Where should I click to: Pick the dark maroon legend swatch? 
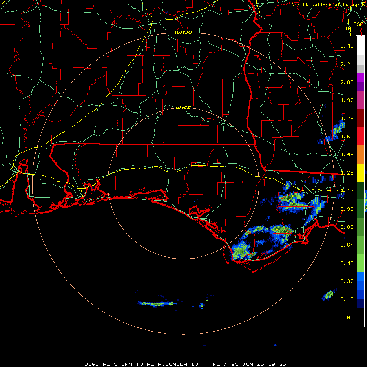point(360,118)
